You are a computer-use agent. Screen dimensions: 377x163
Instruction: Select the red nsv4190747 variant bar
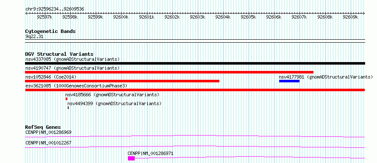point(169,72)
